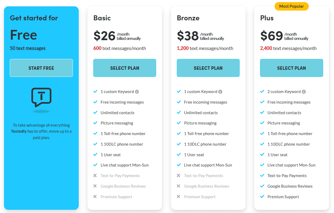
Task: Click the Plus plan $69 price
Action: pyautogui.click(x=272, y=36)
